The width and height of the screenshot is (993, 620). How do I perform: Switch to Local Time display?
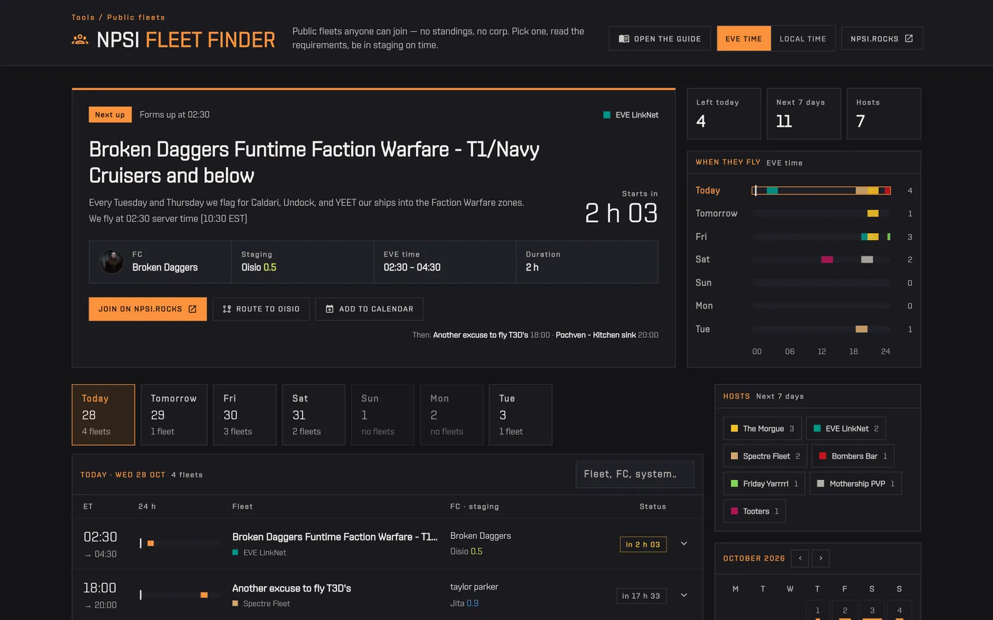802,38
